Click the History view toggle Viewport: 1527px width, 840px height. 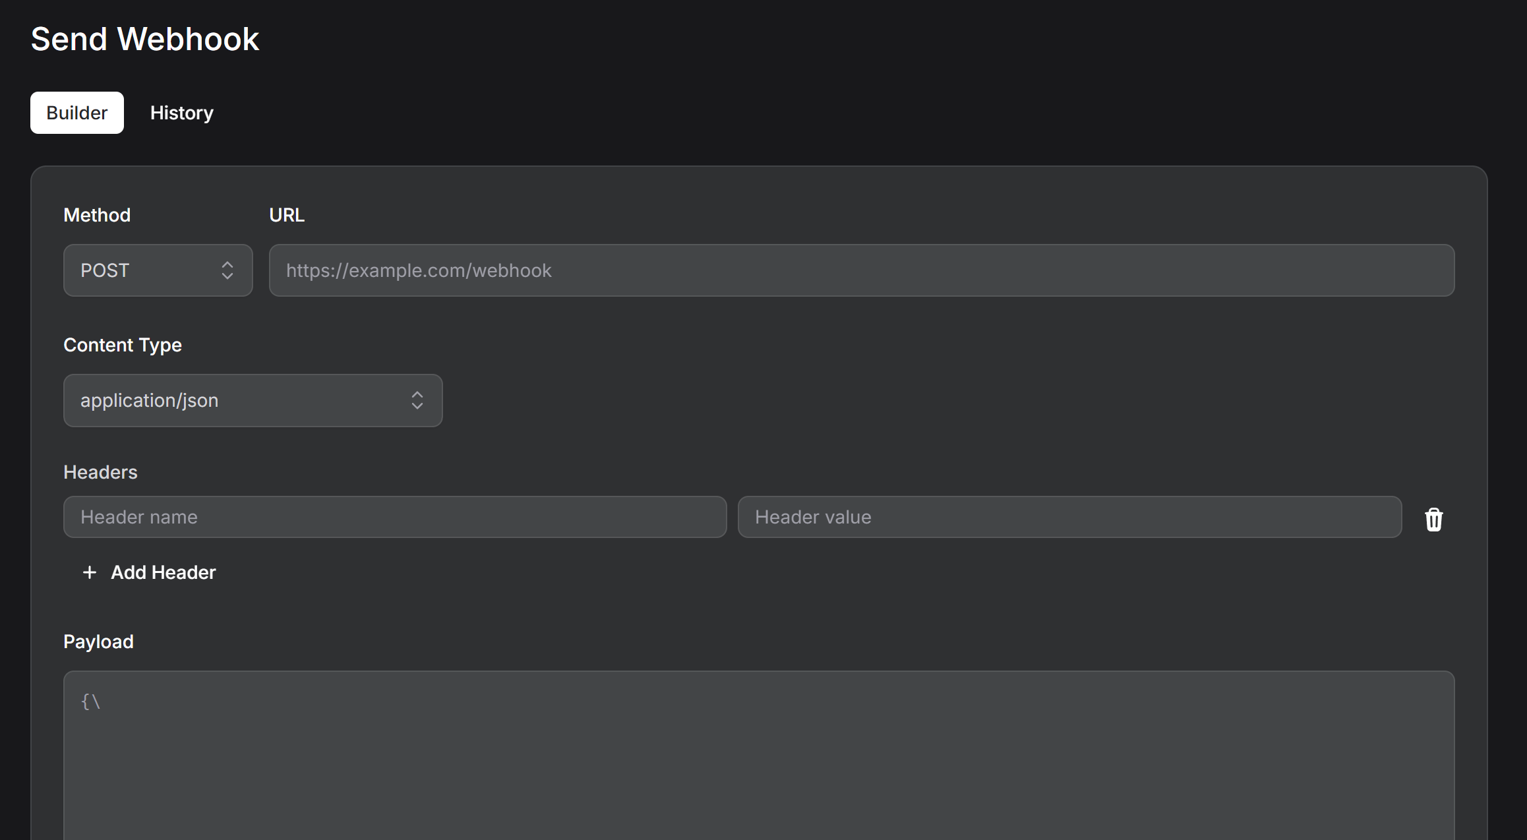182,113
